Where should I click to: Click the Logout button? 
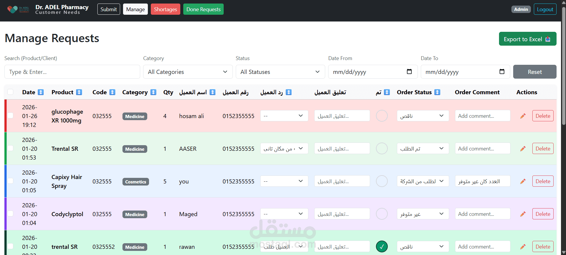[545, 9]
